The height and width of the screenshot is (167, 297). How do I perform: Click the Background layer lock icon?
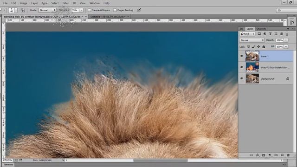tap(288, 78)
